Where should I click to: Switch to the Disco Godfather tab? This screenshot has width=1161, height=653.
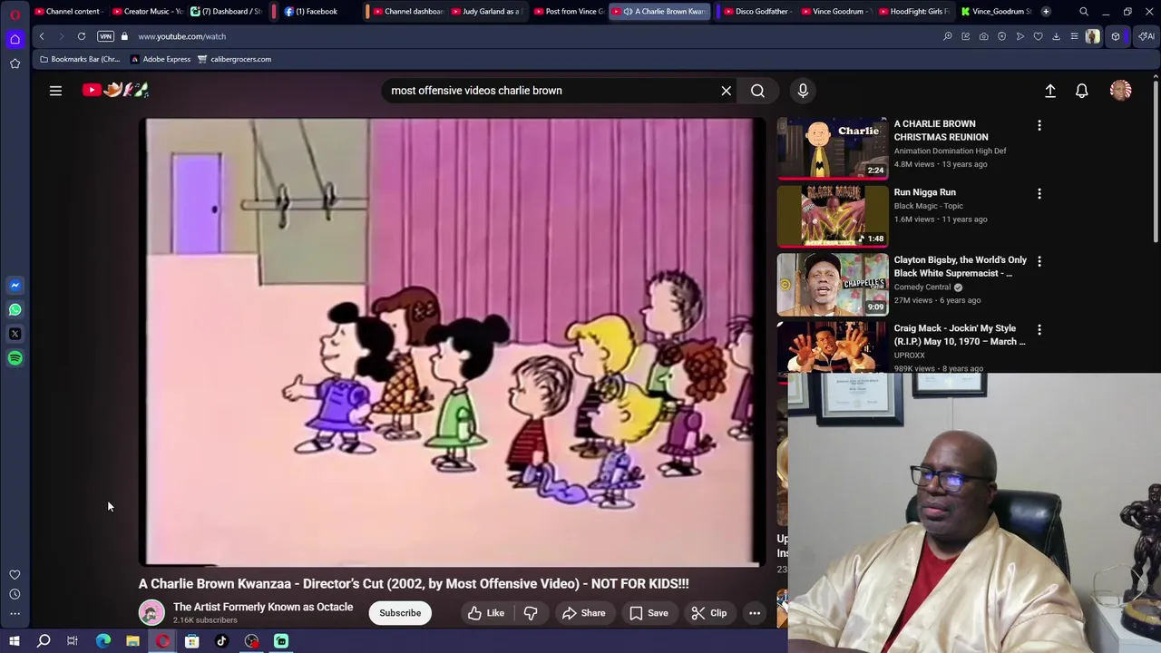tap(756, 11)
